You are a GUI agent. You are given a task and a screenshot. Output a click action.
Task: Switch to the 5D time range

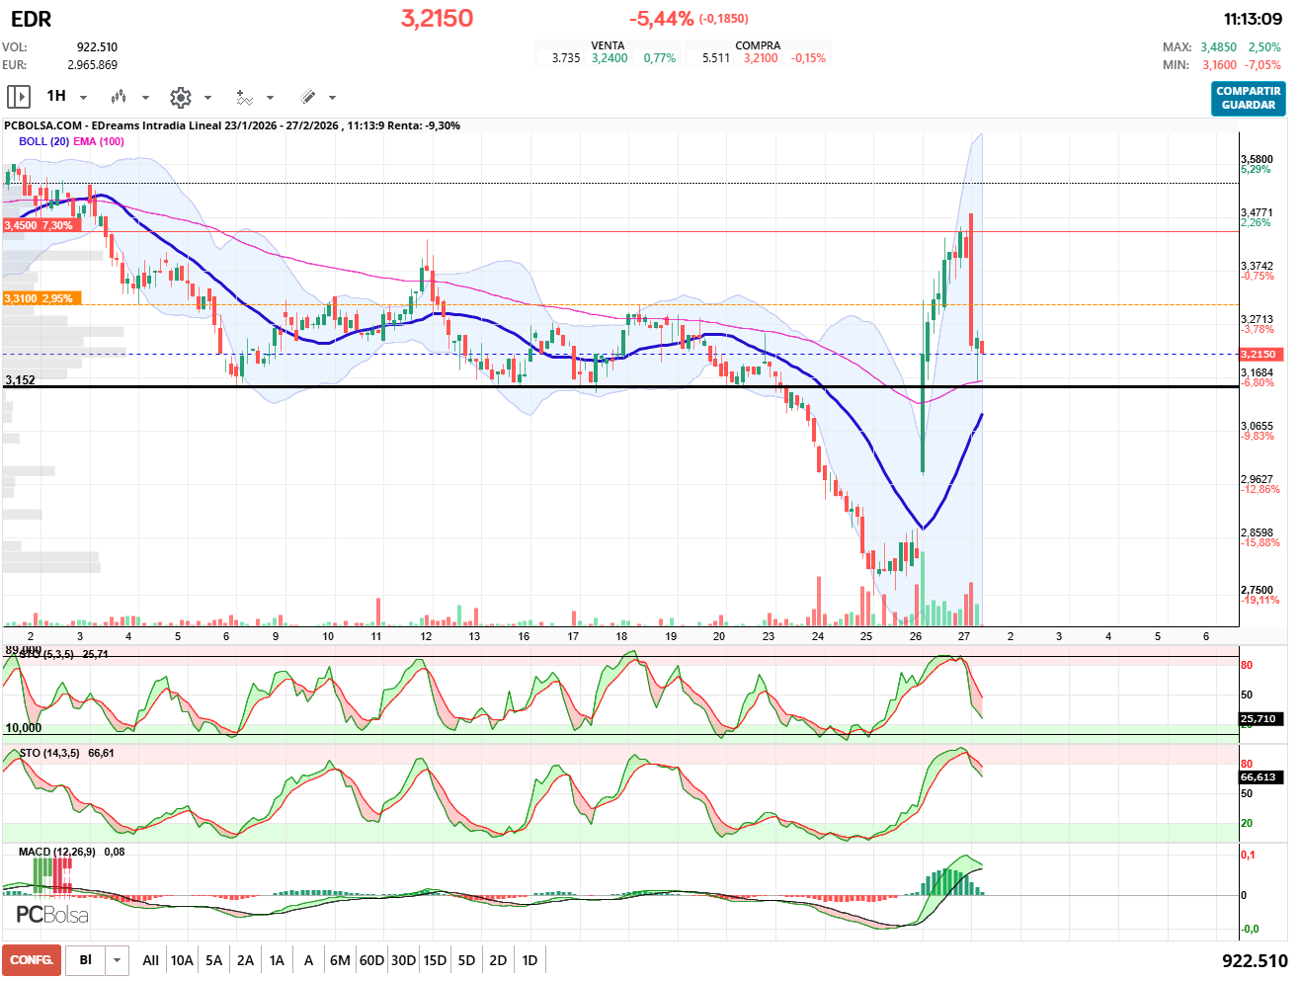coord(466,960)
